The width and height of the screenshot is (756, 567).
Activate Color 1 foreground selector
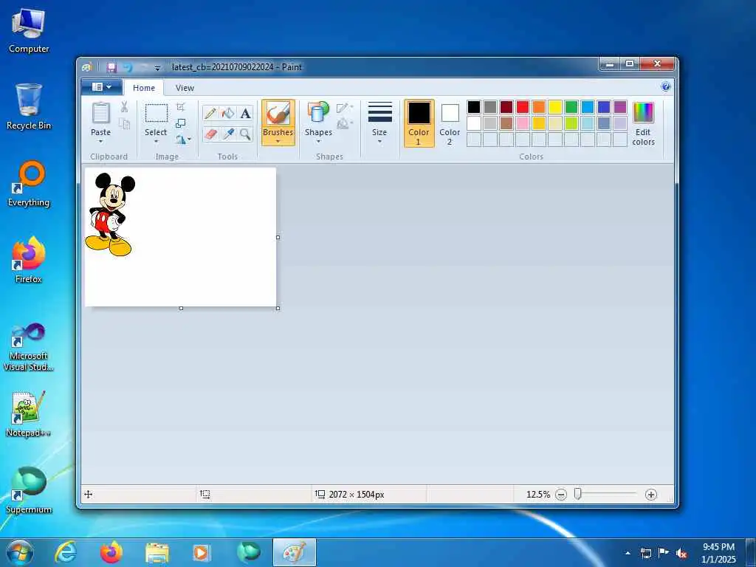[419, 123]
